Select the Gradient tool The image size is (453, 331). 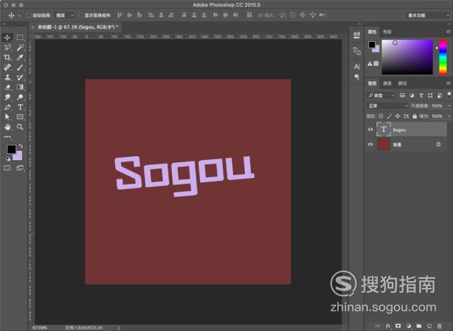(20, 87)
